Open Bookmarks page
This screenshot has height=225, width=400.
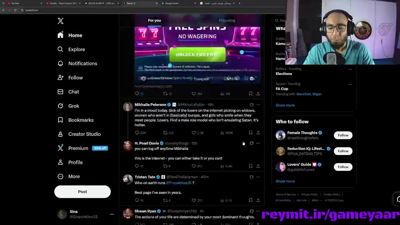tap(75, 120)
